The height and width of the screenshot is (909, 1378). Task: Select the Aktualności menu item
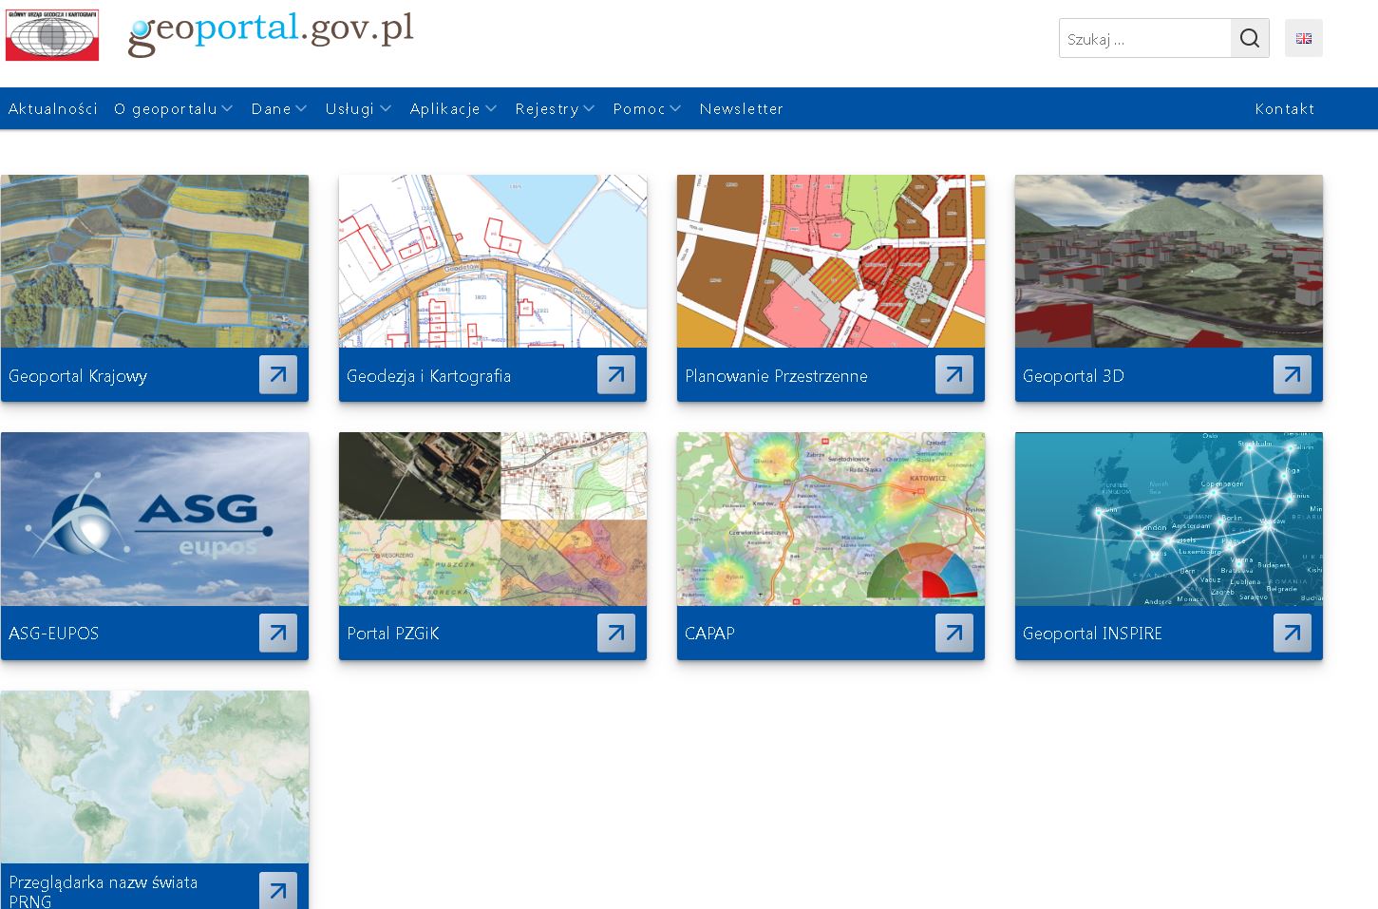(52, 108)
